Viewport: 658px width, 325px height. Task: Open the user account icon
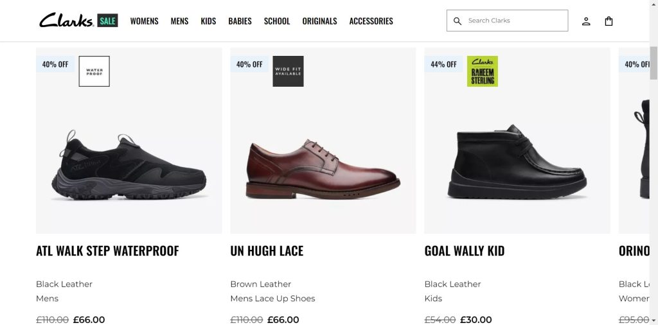[x=586, y=21]
